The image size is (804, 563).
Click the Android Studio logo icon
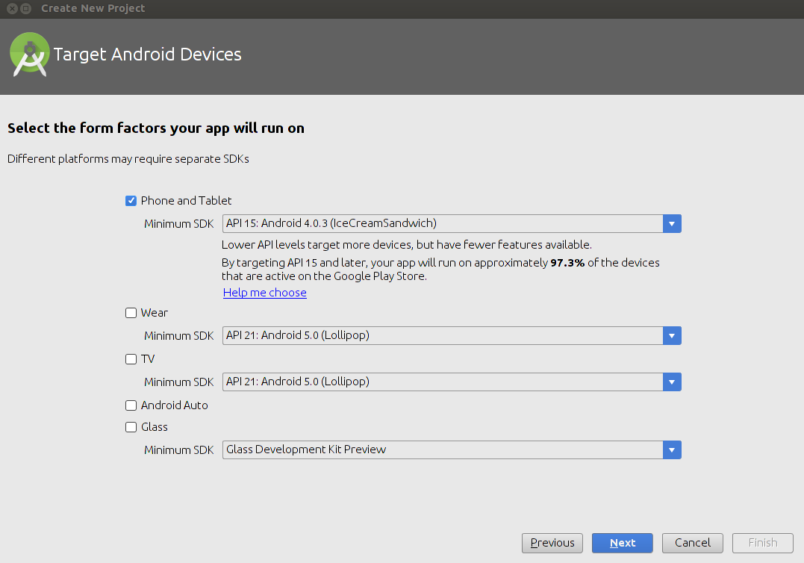(x=30, y=55)
